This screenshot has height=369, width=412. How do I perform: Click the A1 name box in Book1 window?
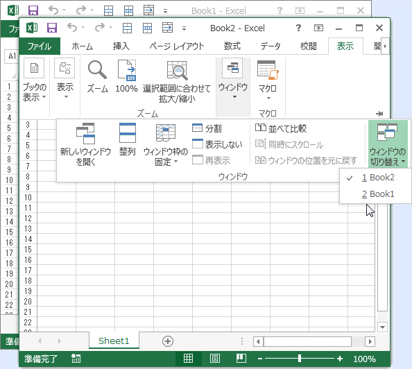click(12, 56)
